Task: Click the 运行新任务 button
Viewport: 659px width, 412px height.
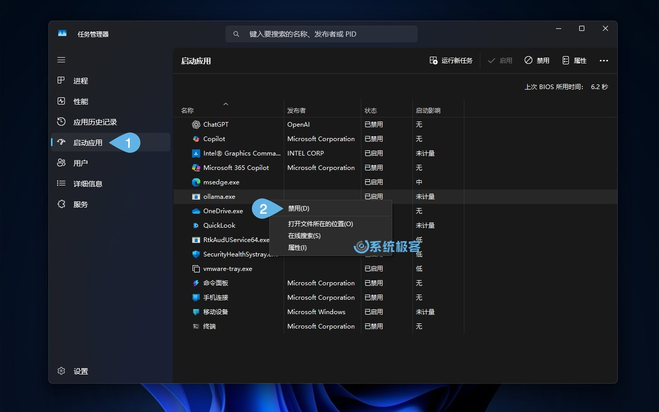Action: pyautogui.click(x=451, y=61)
